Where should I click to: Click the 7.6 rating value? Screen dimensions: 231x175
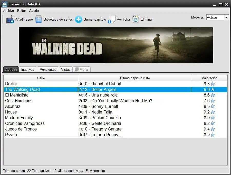tap(207, 101)
